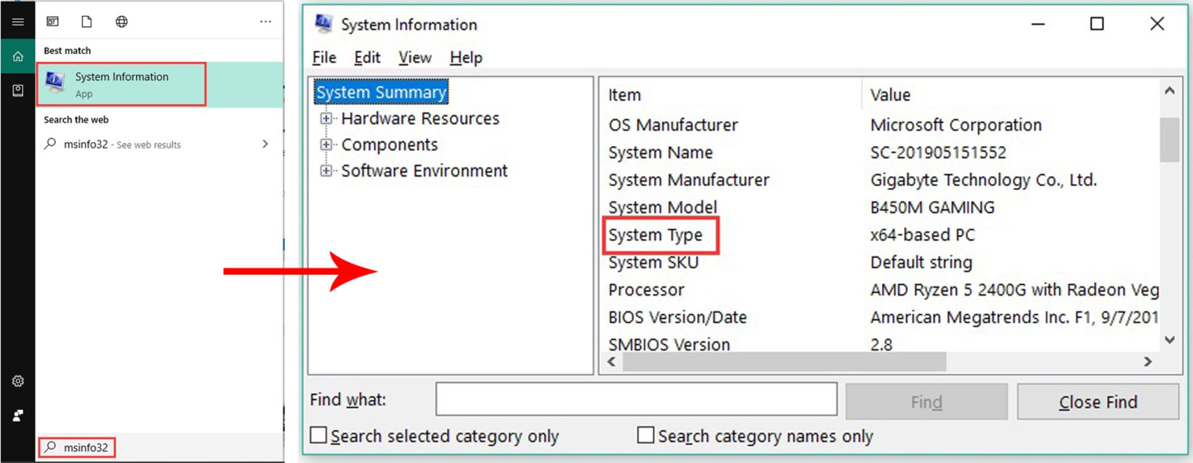Open the Help menu
The width and height of the screenshot is (1193, 463).
pyautogui.click(x=466, y=58)
